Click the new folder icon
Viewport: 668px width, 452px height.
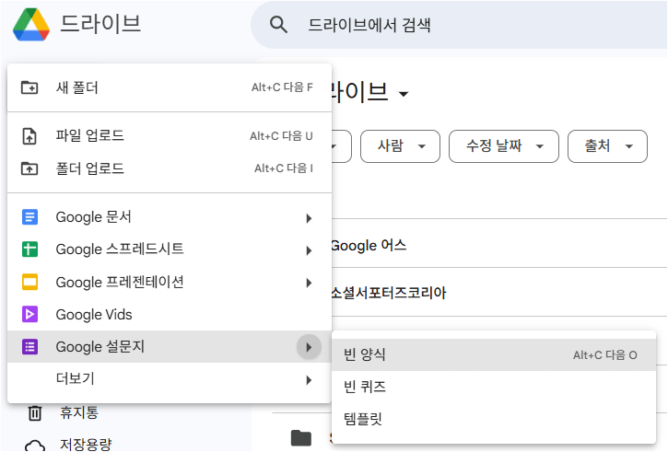(x=29, y=87)
